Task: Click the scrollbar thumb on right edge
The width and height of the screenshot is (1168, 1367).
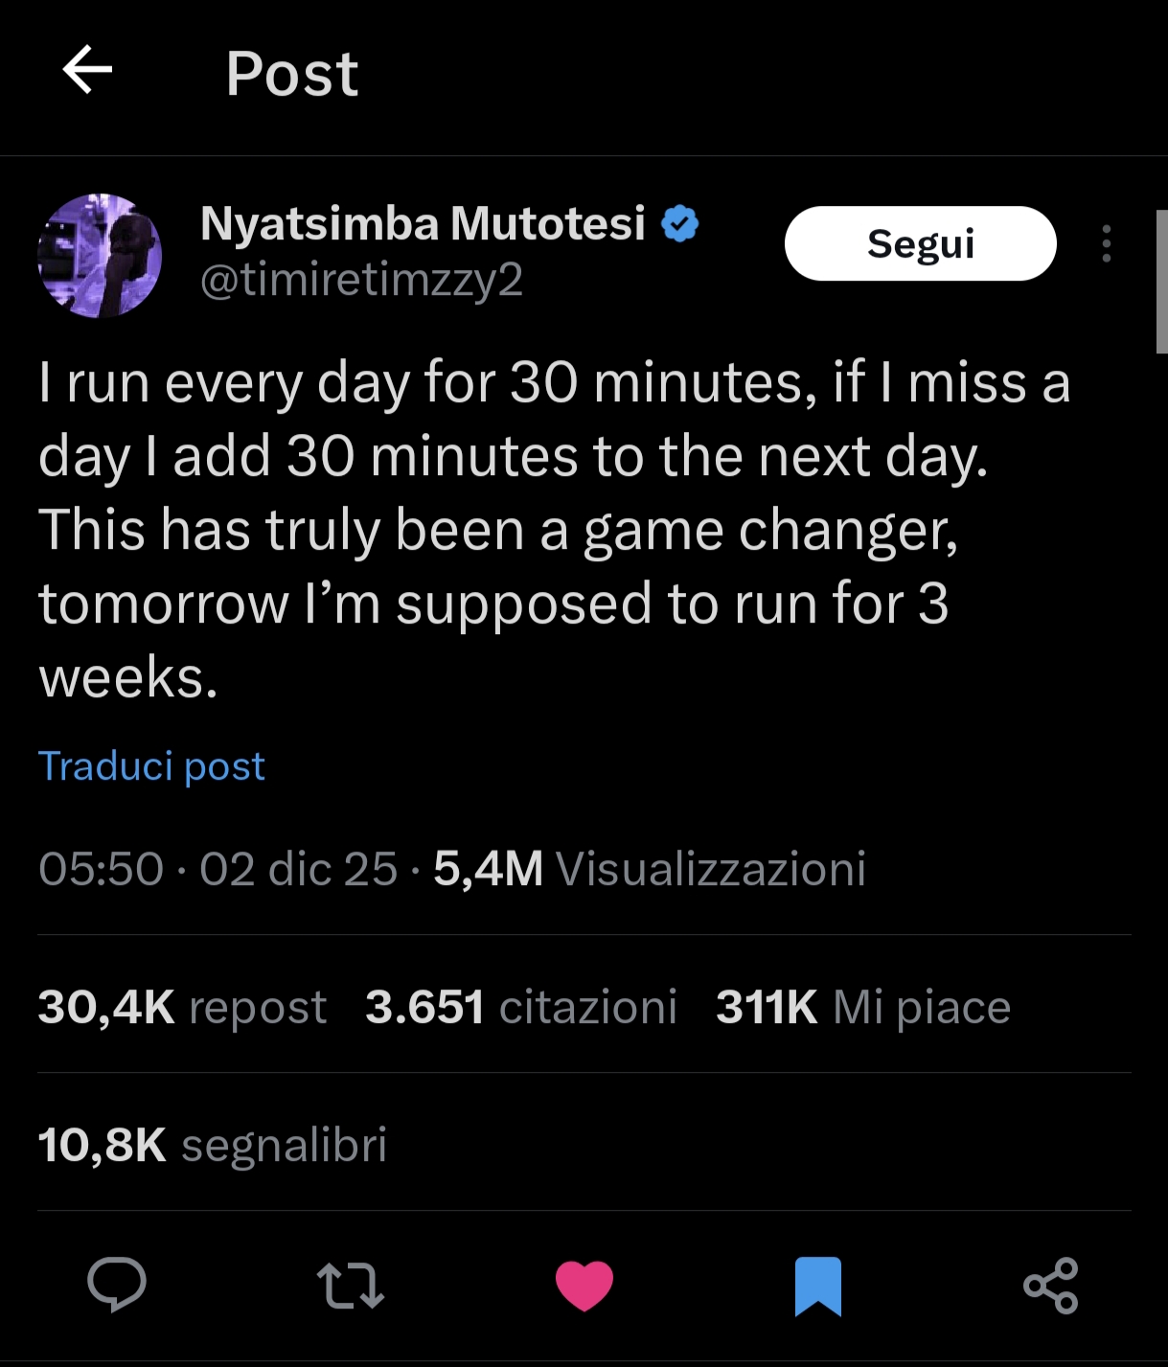Action: click(x=1161, y=282)
